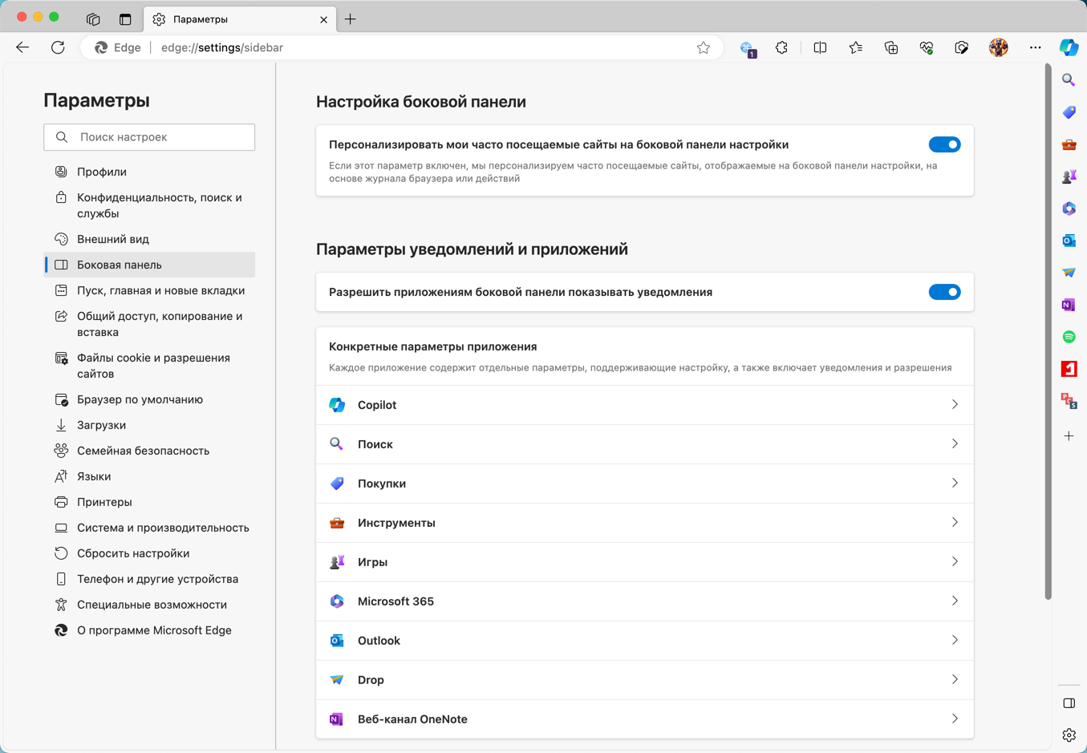
Task: Toggle personalize frequently visited sites switch
Action: point(944,145)
